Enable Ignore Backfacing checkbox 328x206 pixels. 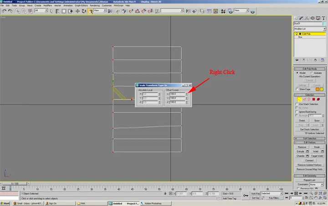pyautogui.click(x=297, y=112)
